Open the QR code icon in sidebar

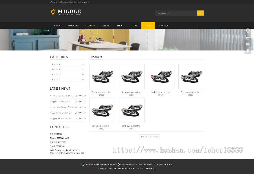click(248, 45)
